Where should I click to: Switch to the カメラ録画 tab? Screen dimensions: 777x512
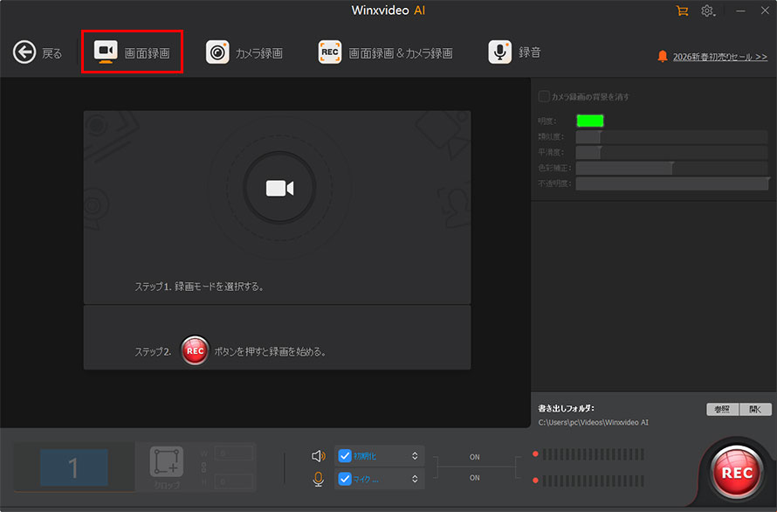point(244,52)
